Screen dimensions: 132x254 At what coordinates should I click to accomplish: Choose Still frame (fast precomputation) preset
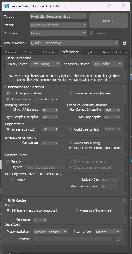coord(8,210)
